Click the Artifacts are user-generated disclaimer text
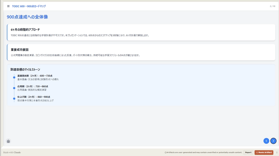This screenshot has height=156, width=279. tap(204, 152)
